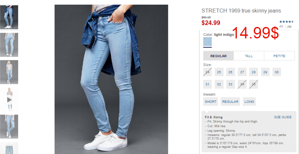The width and height of the screenshot is (299, 154).
Task: Choose size 25
Action: click(219, 72)
